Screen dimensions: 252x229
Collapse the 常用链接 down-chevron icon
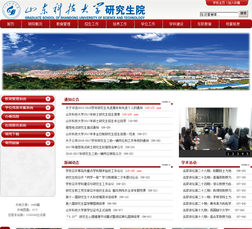coord(48,143)
